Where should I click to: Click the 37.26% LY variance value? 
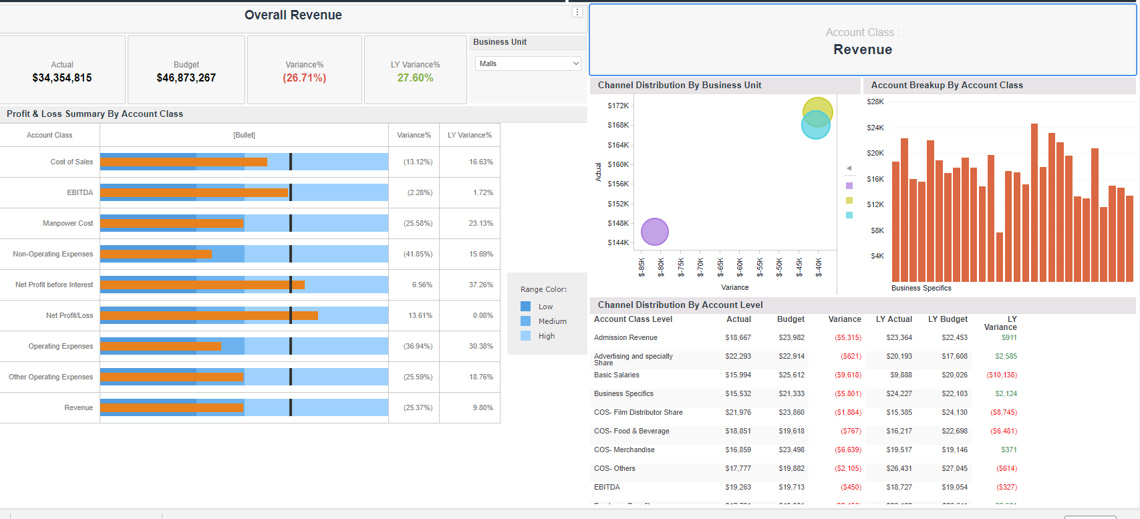click(x=481, y=285)
